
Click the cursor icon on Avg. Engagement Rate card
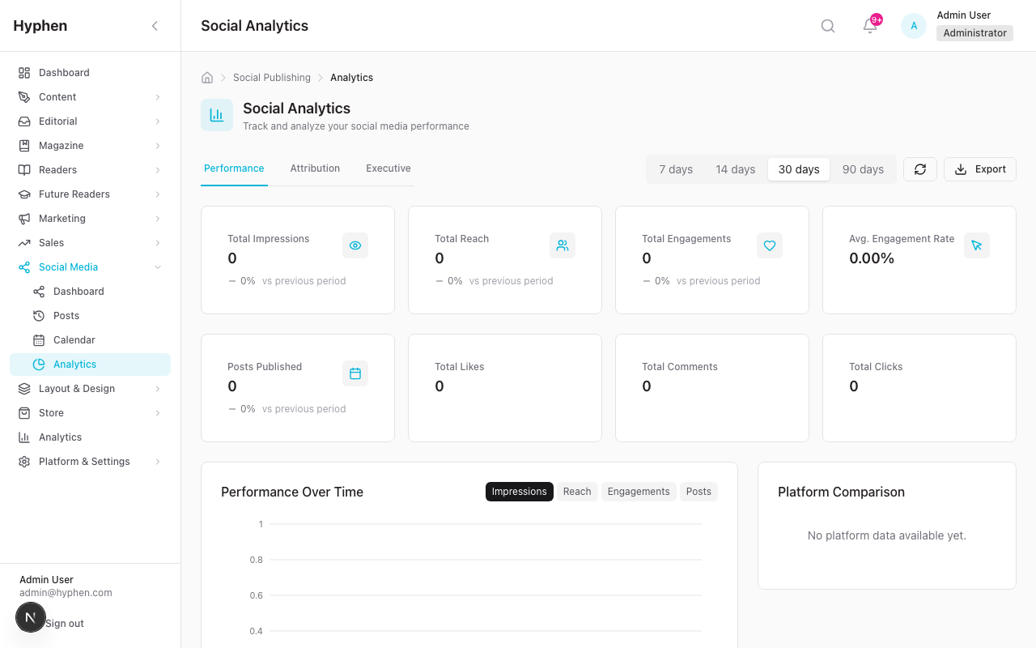point(976,245)
